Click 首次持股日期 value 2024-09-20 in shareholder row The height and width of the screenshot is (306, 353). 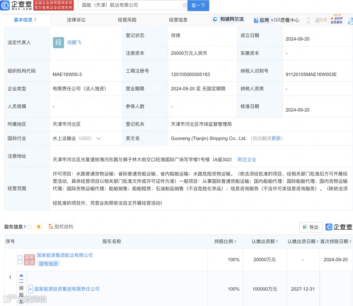(x=336, y=260)
